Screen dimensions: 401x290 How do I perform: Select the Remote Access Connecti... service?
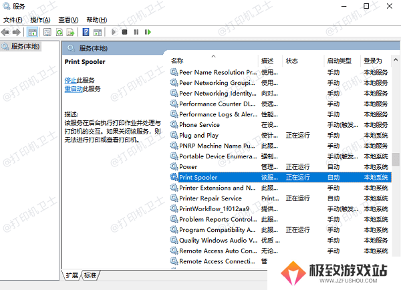tap(217, 261)
